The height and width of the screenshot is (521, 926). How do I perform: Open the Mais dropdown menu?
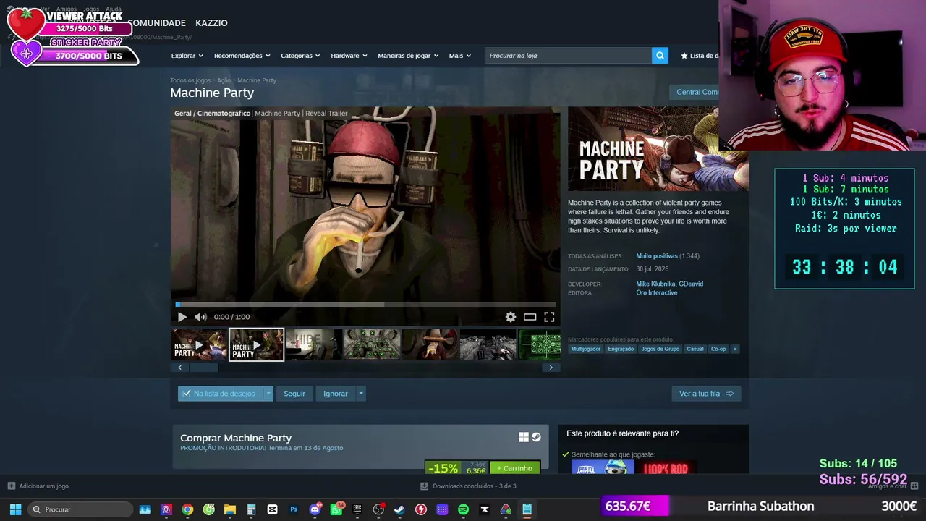click(460, 56)
